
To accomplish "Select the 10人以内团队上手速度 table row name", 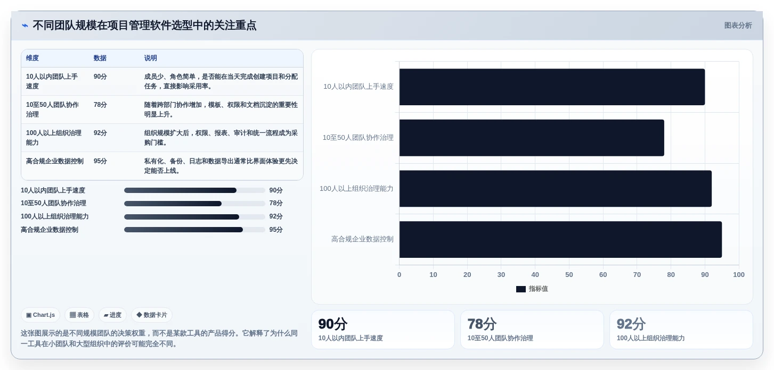I will tap(52, 81).
